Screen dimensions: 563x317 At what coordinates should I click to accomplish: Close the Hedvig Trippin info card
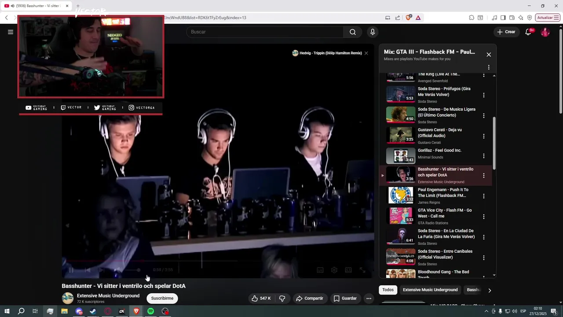click(x=366, y=53)
